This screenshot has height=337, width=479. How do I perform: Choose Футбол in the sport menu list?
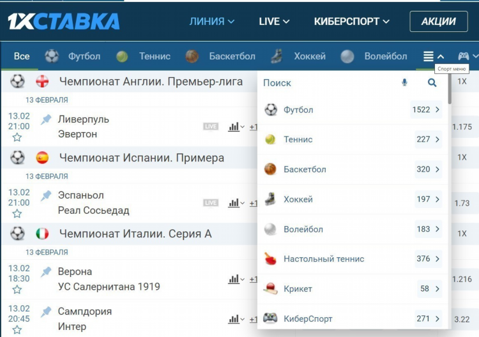tap(353, 110)
